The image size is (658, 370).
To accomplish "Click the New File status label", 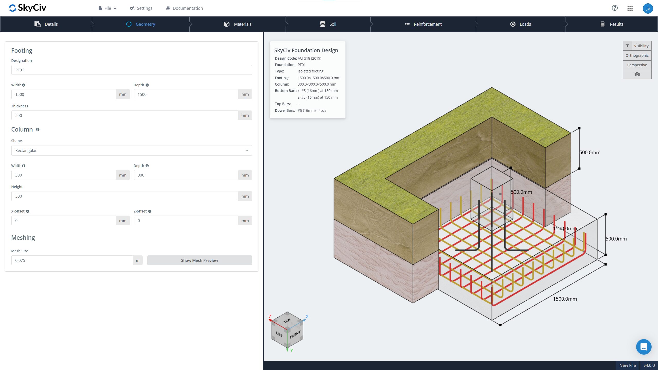I will tap(627, 365).
